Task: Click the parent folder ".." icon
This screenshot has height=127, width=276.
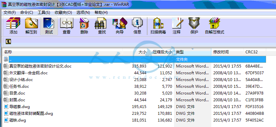Action: pos(6,59)
